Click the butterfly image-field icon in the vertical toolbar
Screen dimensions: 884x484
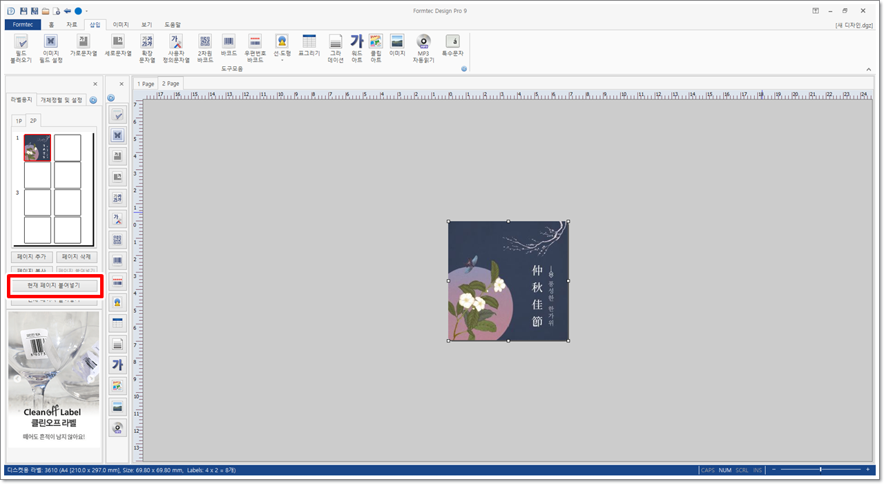point(117,135)
